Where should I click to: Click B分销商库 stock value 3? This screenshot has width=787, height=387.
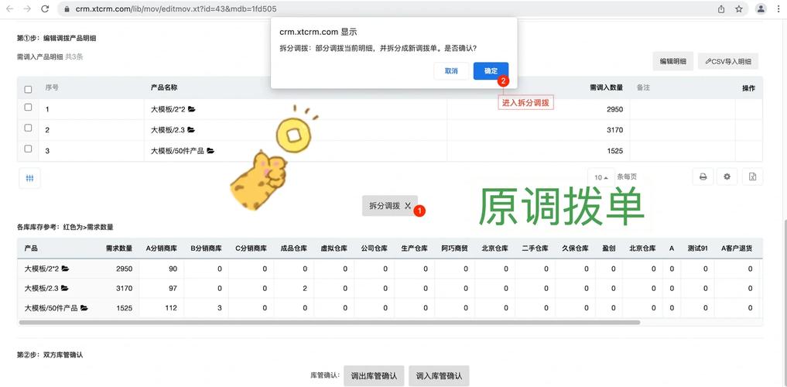point(220,308)
